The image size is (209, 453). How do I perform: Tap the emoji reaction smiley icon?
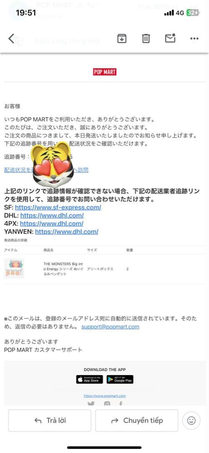click(191, 420)
